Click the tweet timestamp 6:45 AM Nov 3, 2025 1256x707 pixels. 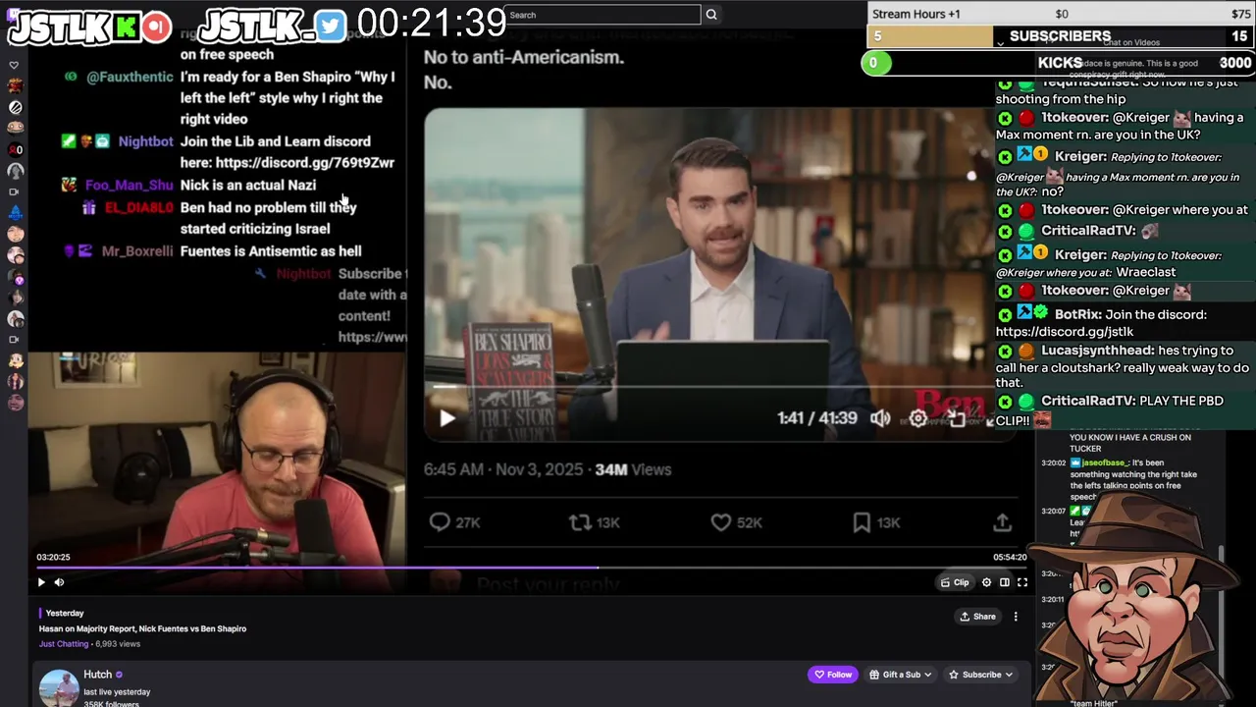pos(502,469)
